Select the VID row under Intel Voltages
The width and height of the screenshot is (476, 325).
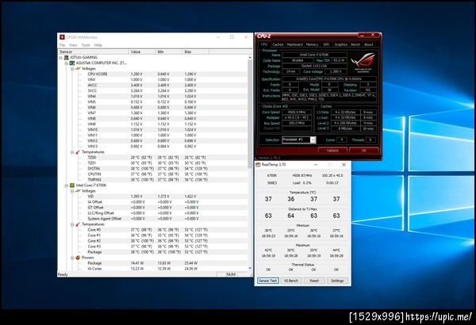pyautogui.click(x=152, y=197)
